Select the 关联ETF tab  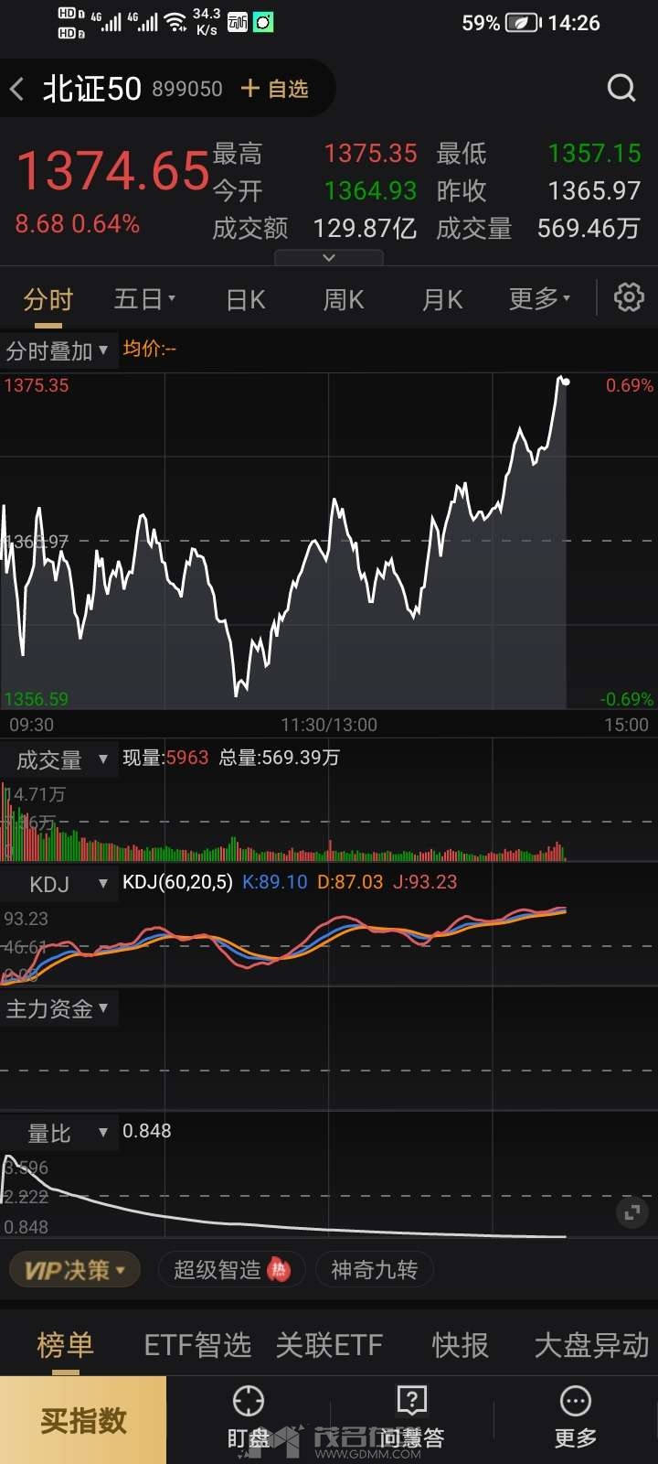point(329,1345)
